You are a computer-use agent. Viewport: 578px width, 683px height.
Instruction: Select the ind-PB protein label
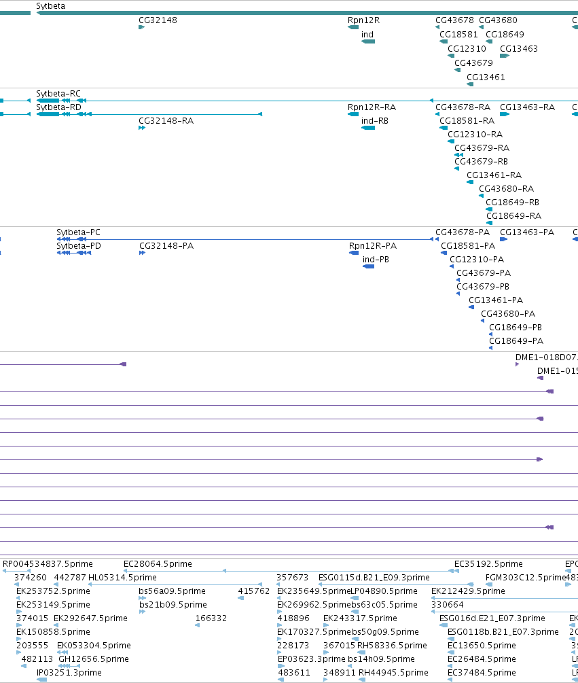376,259
